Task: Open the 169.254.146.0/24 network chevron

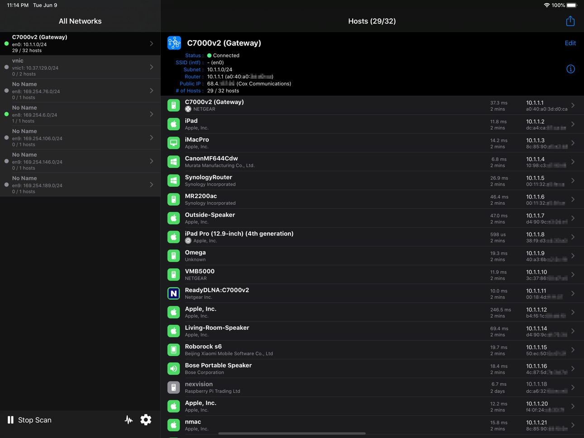Action: point(151,161)
